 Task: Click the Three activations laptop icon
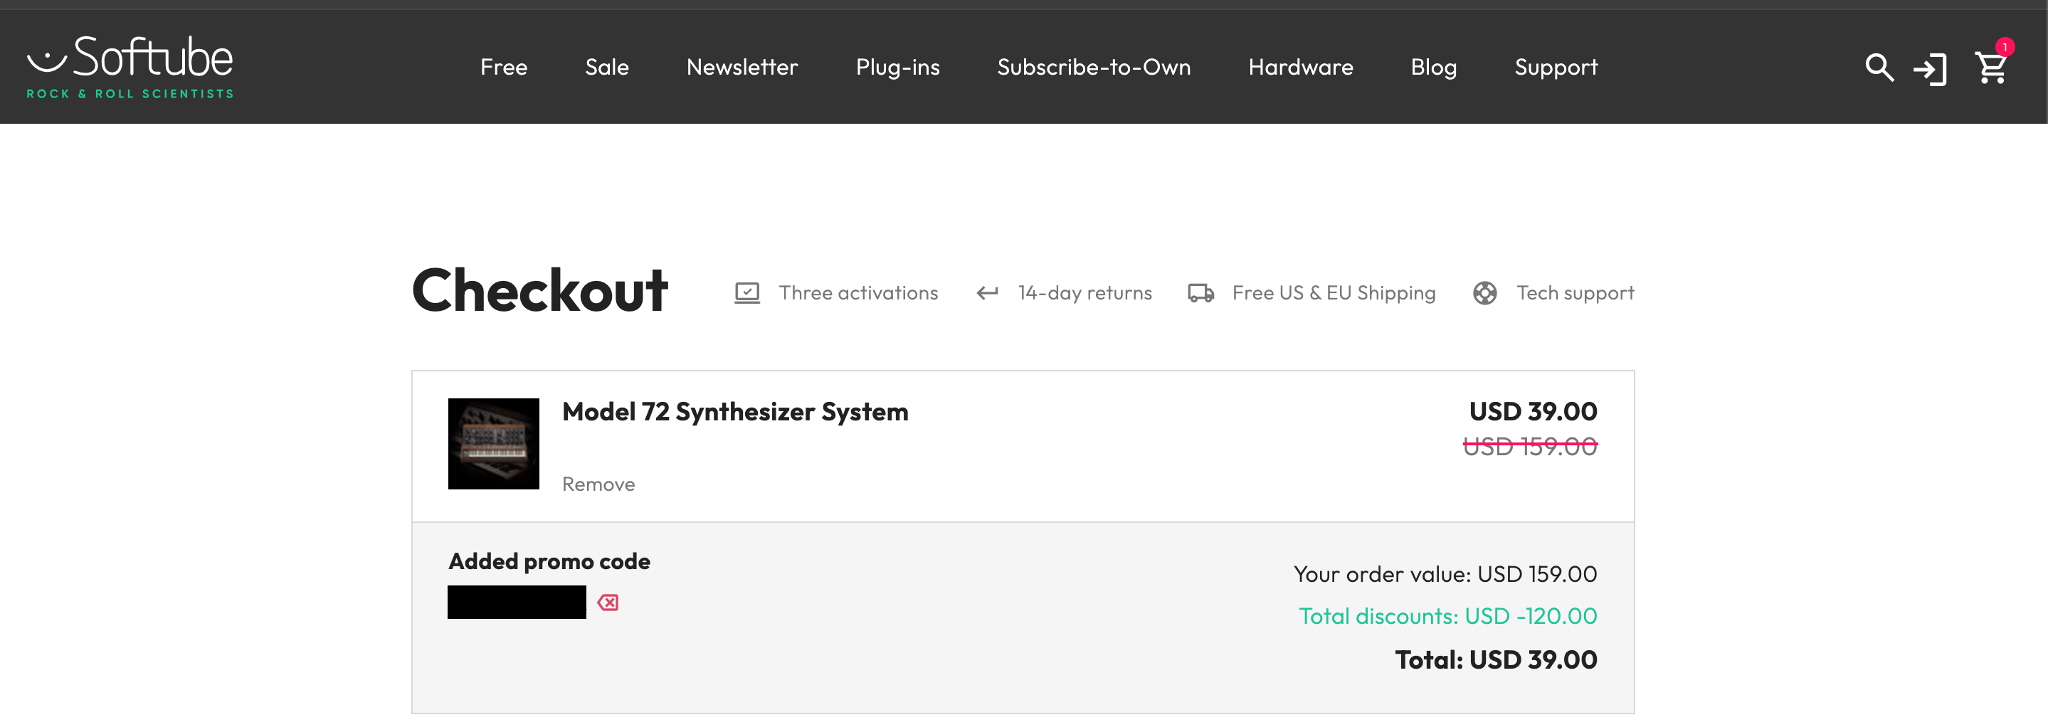746,293
